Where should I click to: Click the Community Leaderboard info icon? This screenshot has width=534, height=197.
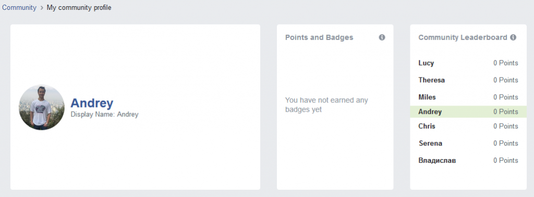point(513,37)
